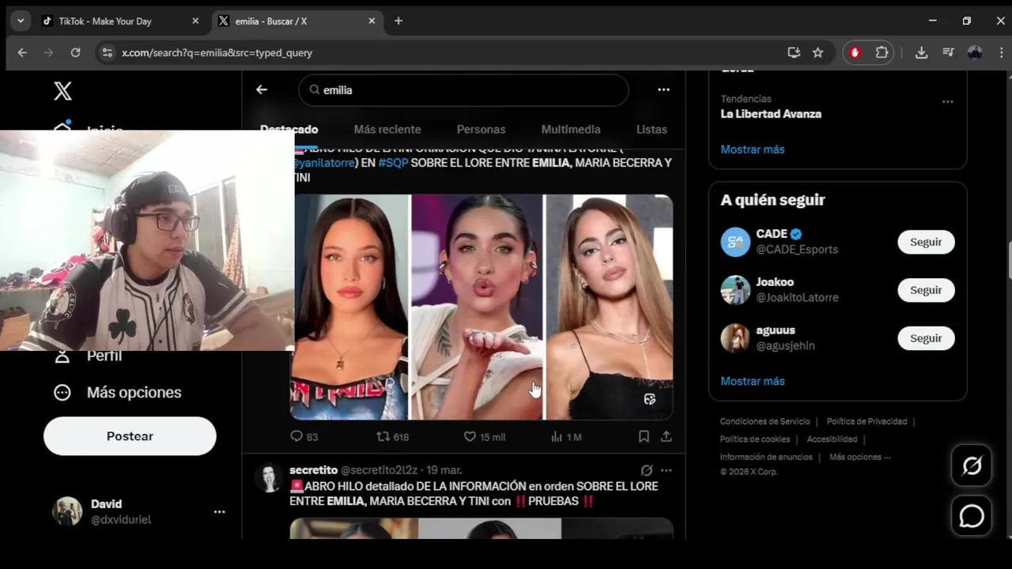Screen dimensions: 1012x569
Task: Click the browser address bar URL
Action: point(217,53)
